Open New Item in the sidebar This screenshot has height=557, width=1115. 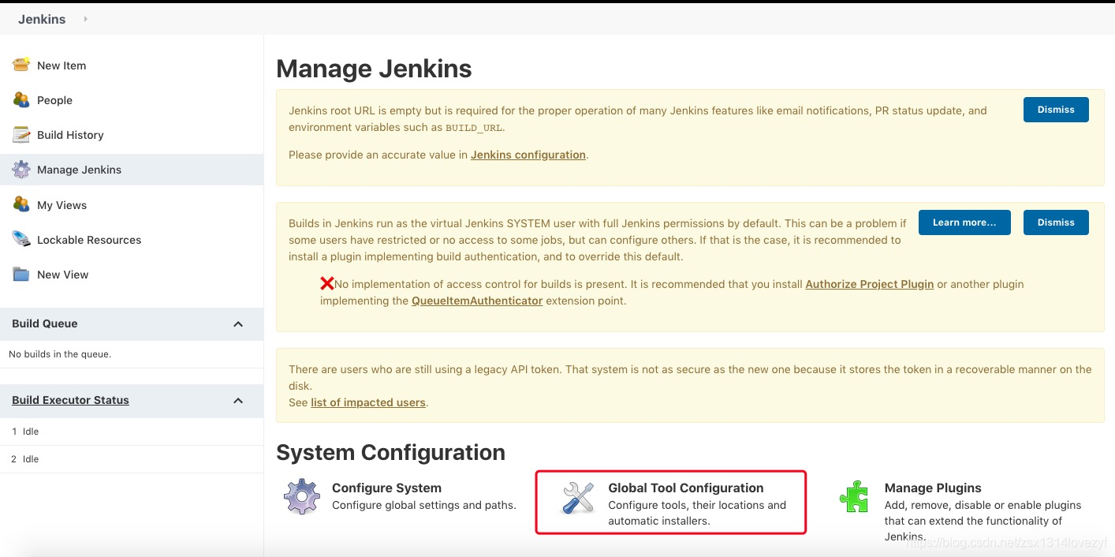click(x=62, y=65)
